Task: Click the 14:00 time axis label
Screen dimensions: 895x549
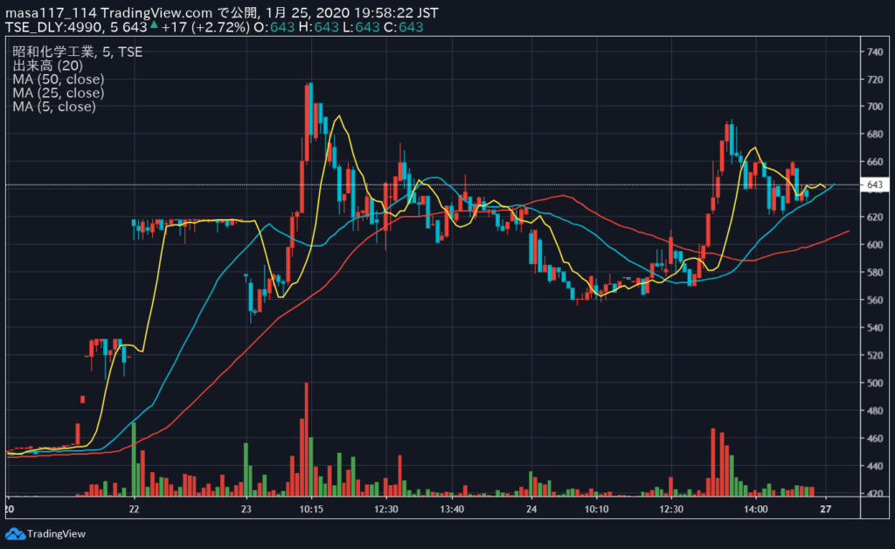Action: tap(756, 509)
